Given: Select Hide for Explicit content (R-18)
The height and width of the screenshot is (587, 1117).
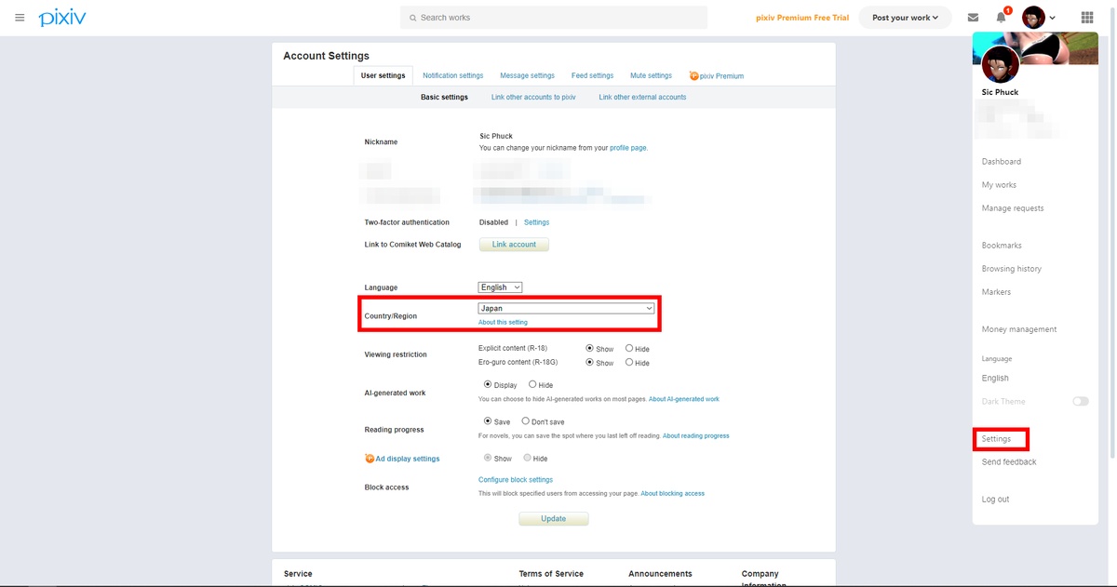Looking at the screenshot, I should (x=629, y=349).
